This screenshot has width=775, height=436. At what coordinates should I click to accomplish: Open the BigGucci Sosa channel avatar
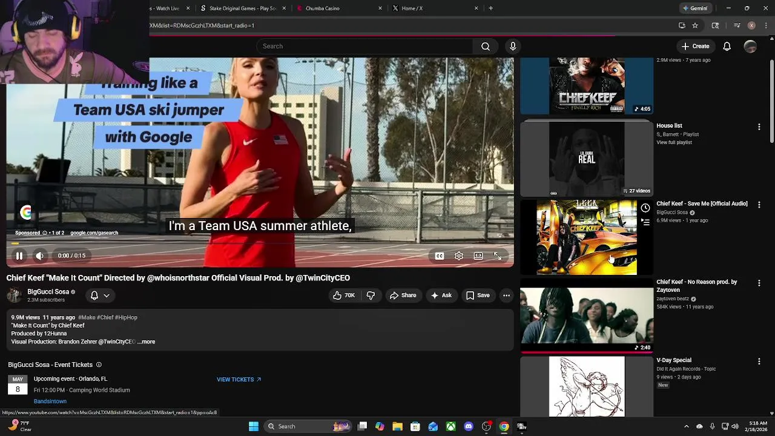tap(14, 296)
